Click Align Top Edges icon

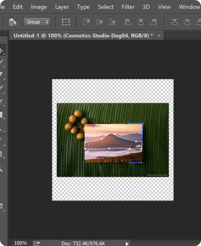click(87, 22)
